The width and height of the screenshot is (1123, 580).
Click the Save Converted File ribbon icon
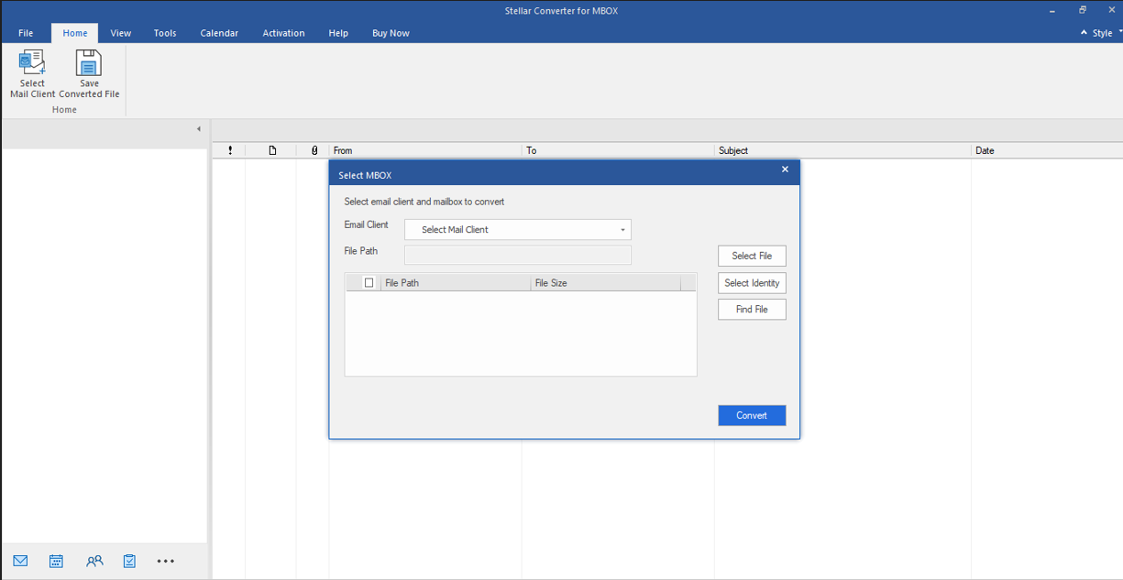[x=88, y=73]
